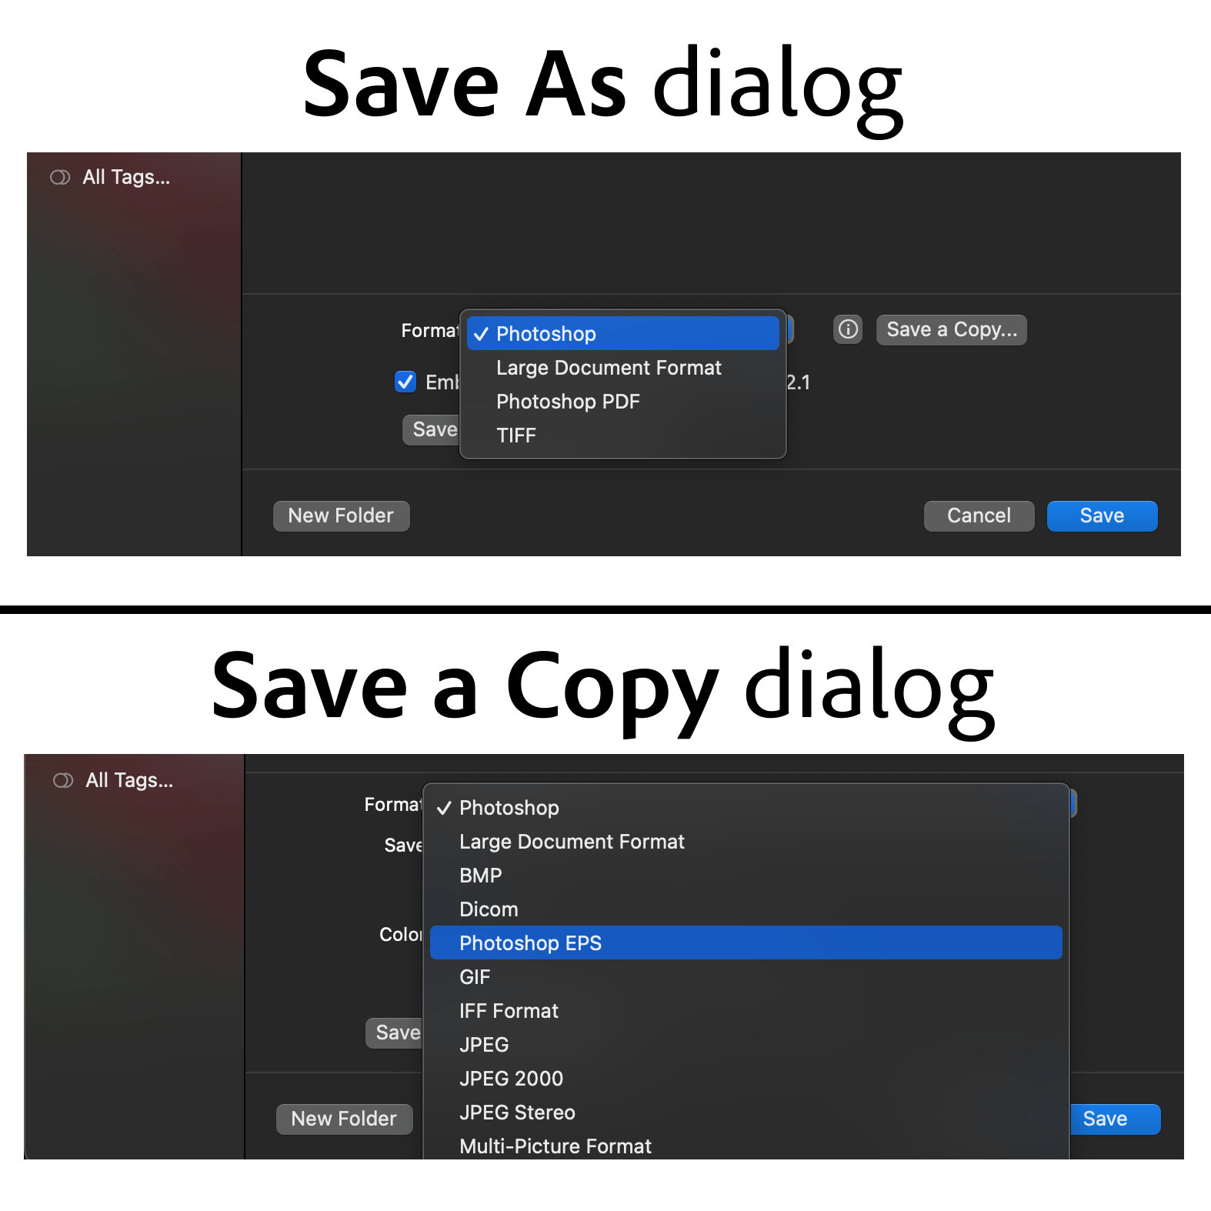Click New Folder in Save a Copy dialog

[344, 1119]
